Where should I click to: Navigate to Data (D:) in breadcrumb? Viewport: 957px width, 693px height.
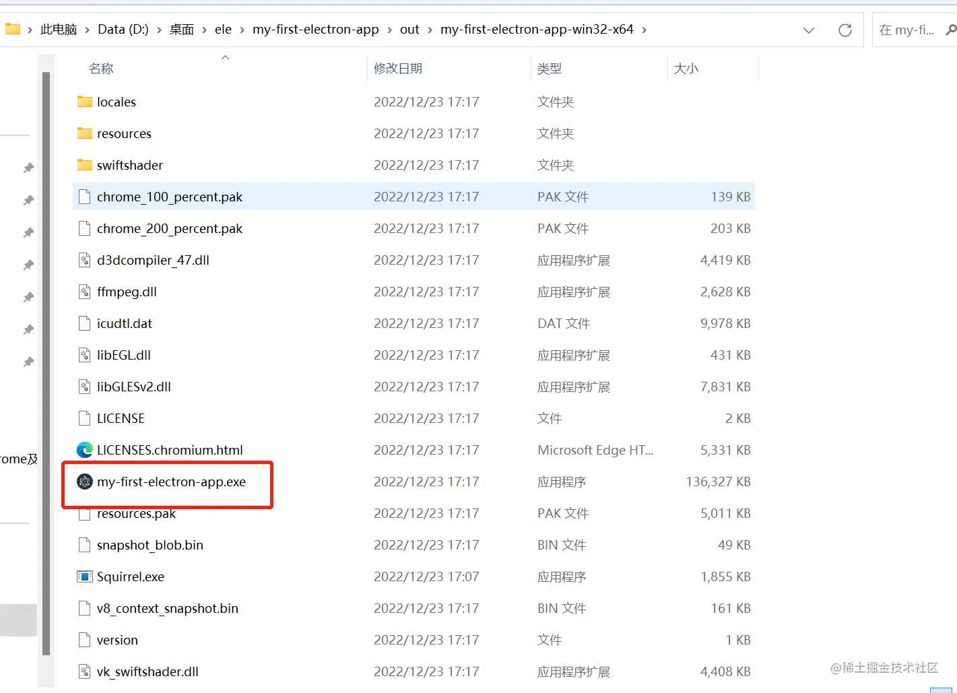tap(123, 30)
